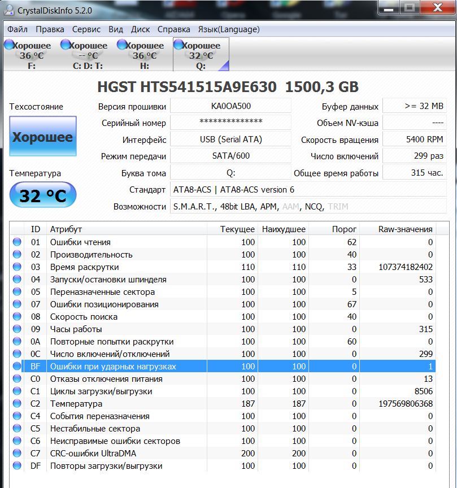Viewport: 457px width, 488px height.
Task: Click the interface field USB (Serial ATA)
Action: click(230, 140)
